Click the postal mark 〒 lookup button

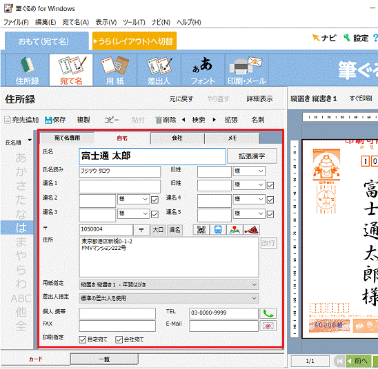[x=141, y=230]
